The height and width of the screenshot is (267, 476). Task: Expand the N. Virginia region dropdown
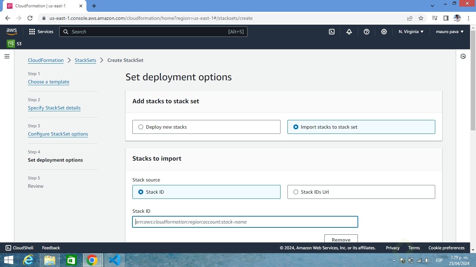coord(411,32)
